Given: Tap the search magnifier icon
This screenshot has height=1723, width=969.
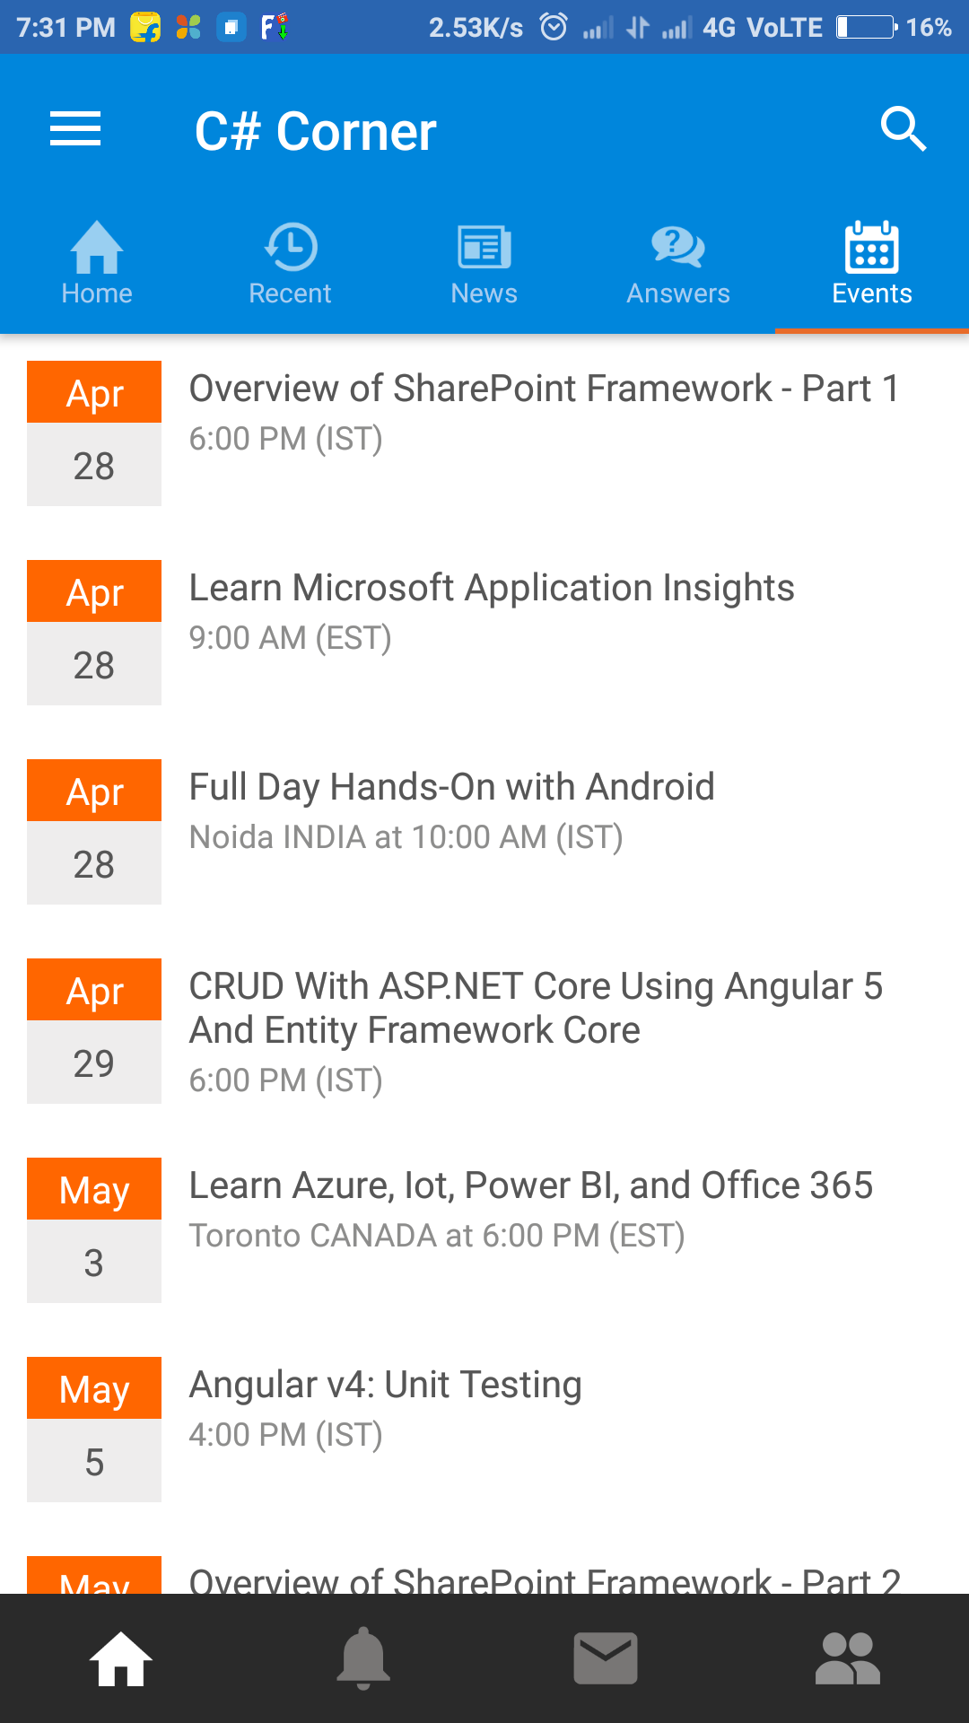Looking at the screenshot, I should (903, 129).
